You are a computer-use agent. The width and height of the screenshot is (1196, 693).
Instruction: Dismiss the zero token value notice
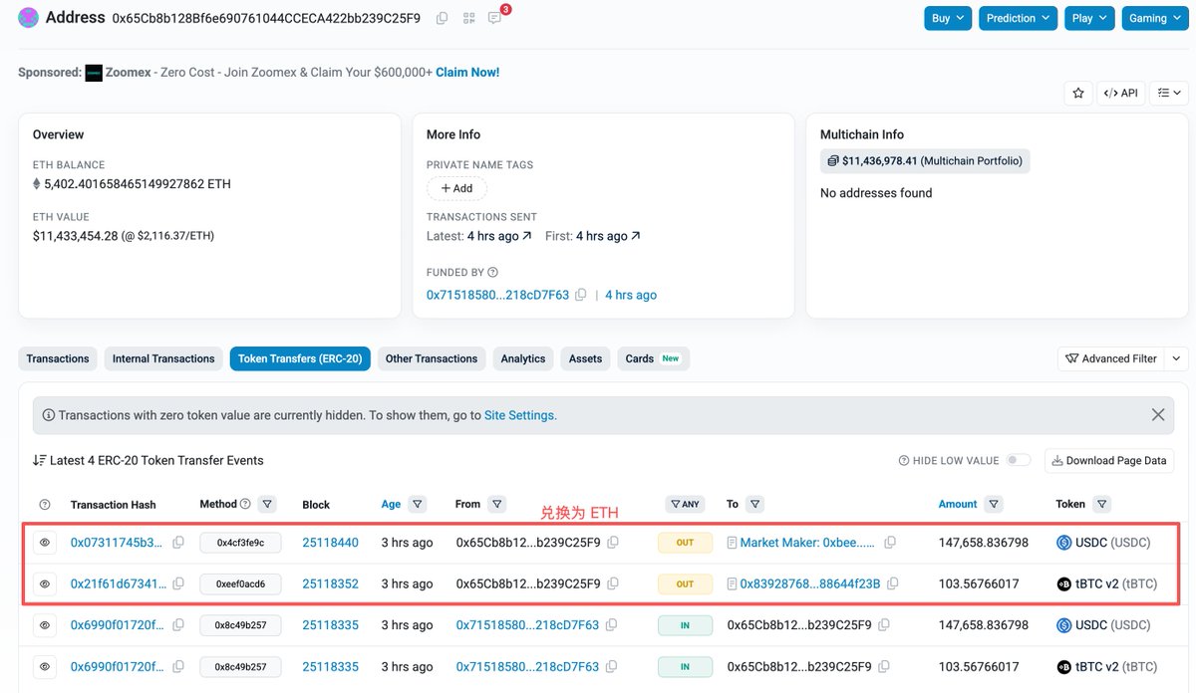[x=1158, y=415]
